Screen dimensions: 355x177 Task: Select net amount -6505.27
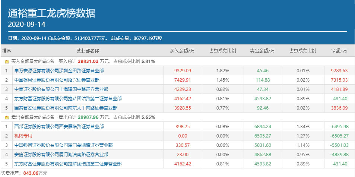tap(339, 136)
